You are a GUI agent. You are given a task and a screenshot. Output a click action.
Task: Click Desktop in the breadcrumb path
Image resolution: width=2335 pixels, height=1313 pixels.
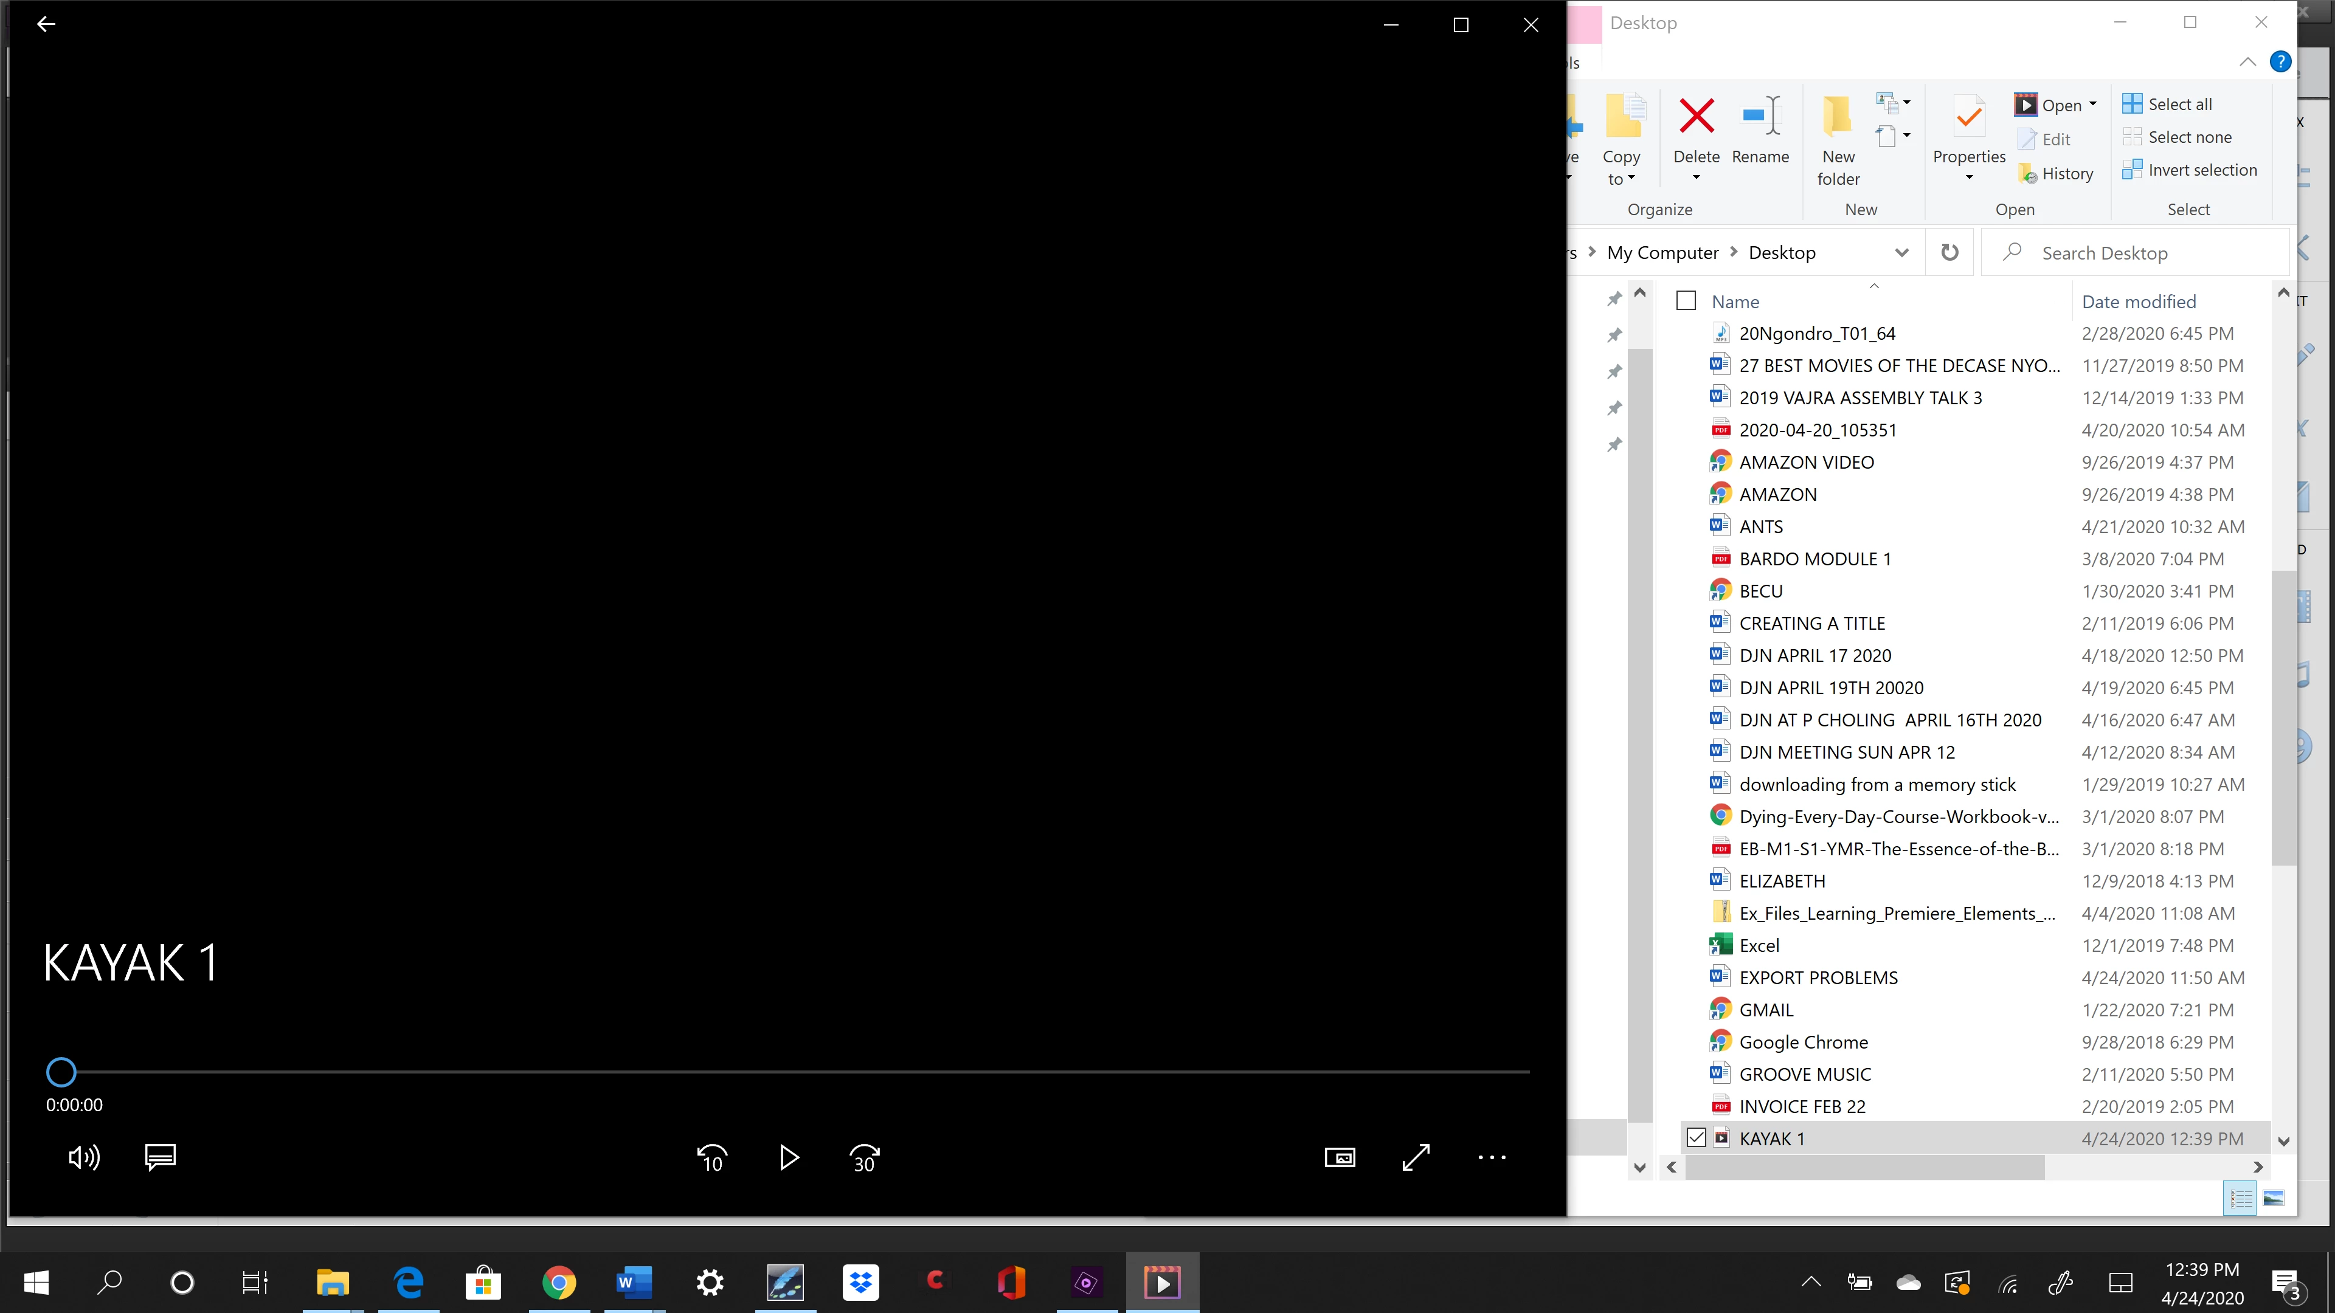click(1781, 253)
